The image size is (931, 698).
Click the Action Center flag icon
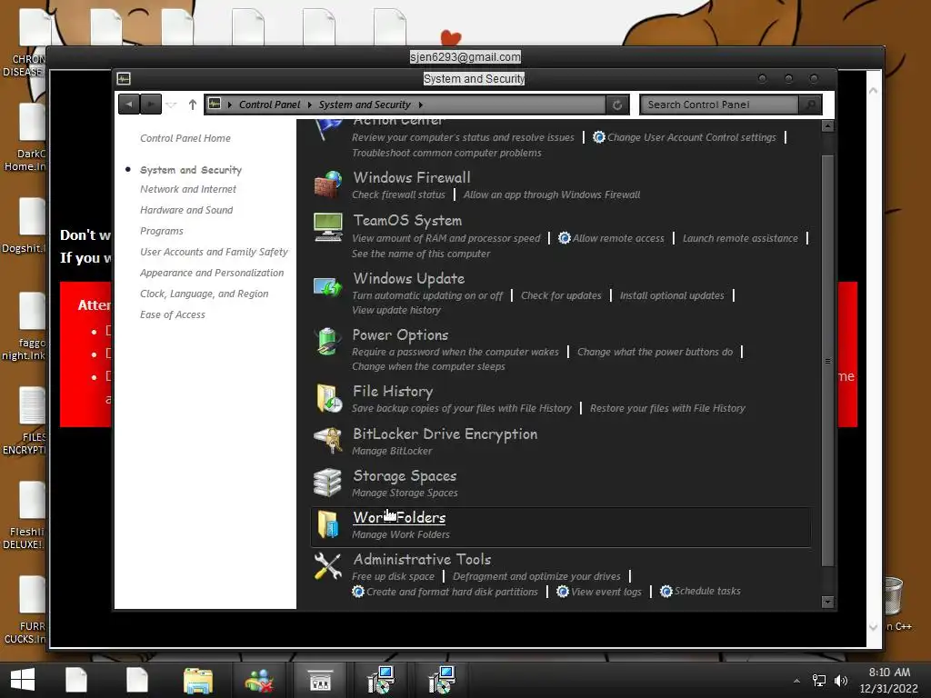[329, 128]
